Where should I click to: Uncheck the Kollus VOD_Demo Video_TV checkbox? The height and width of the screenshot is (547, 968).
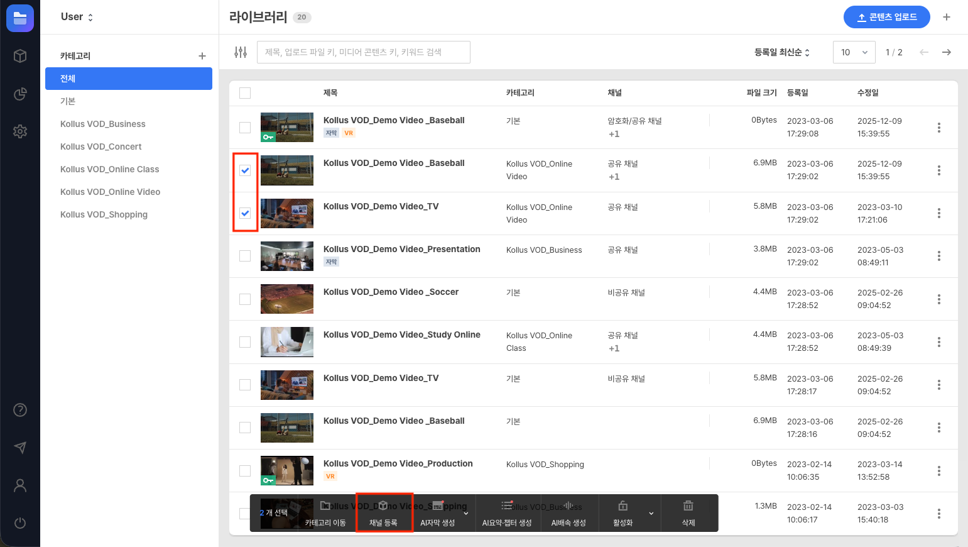pos(245,213)
